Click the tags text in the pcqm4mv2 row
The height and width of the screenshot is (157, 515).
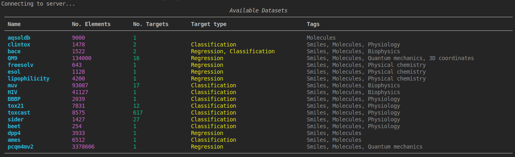click(x=365, y=147)
